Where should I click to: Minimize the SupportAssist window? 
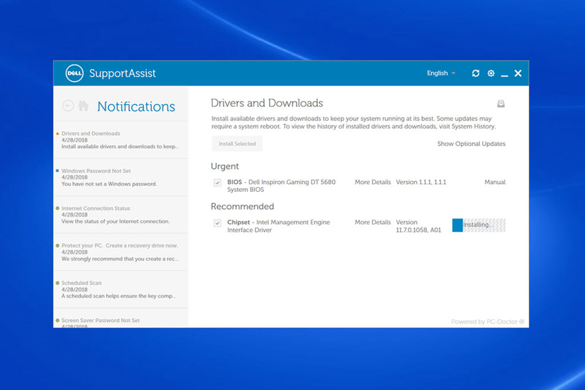(504, 75)
